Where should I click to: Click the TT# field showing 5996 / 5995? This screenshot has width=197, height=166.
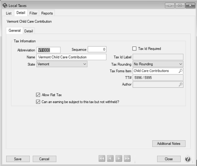click(x=158, y=77)
